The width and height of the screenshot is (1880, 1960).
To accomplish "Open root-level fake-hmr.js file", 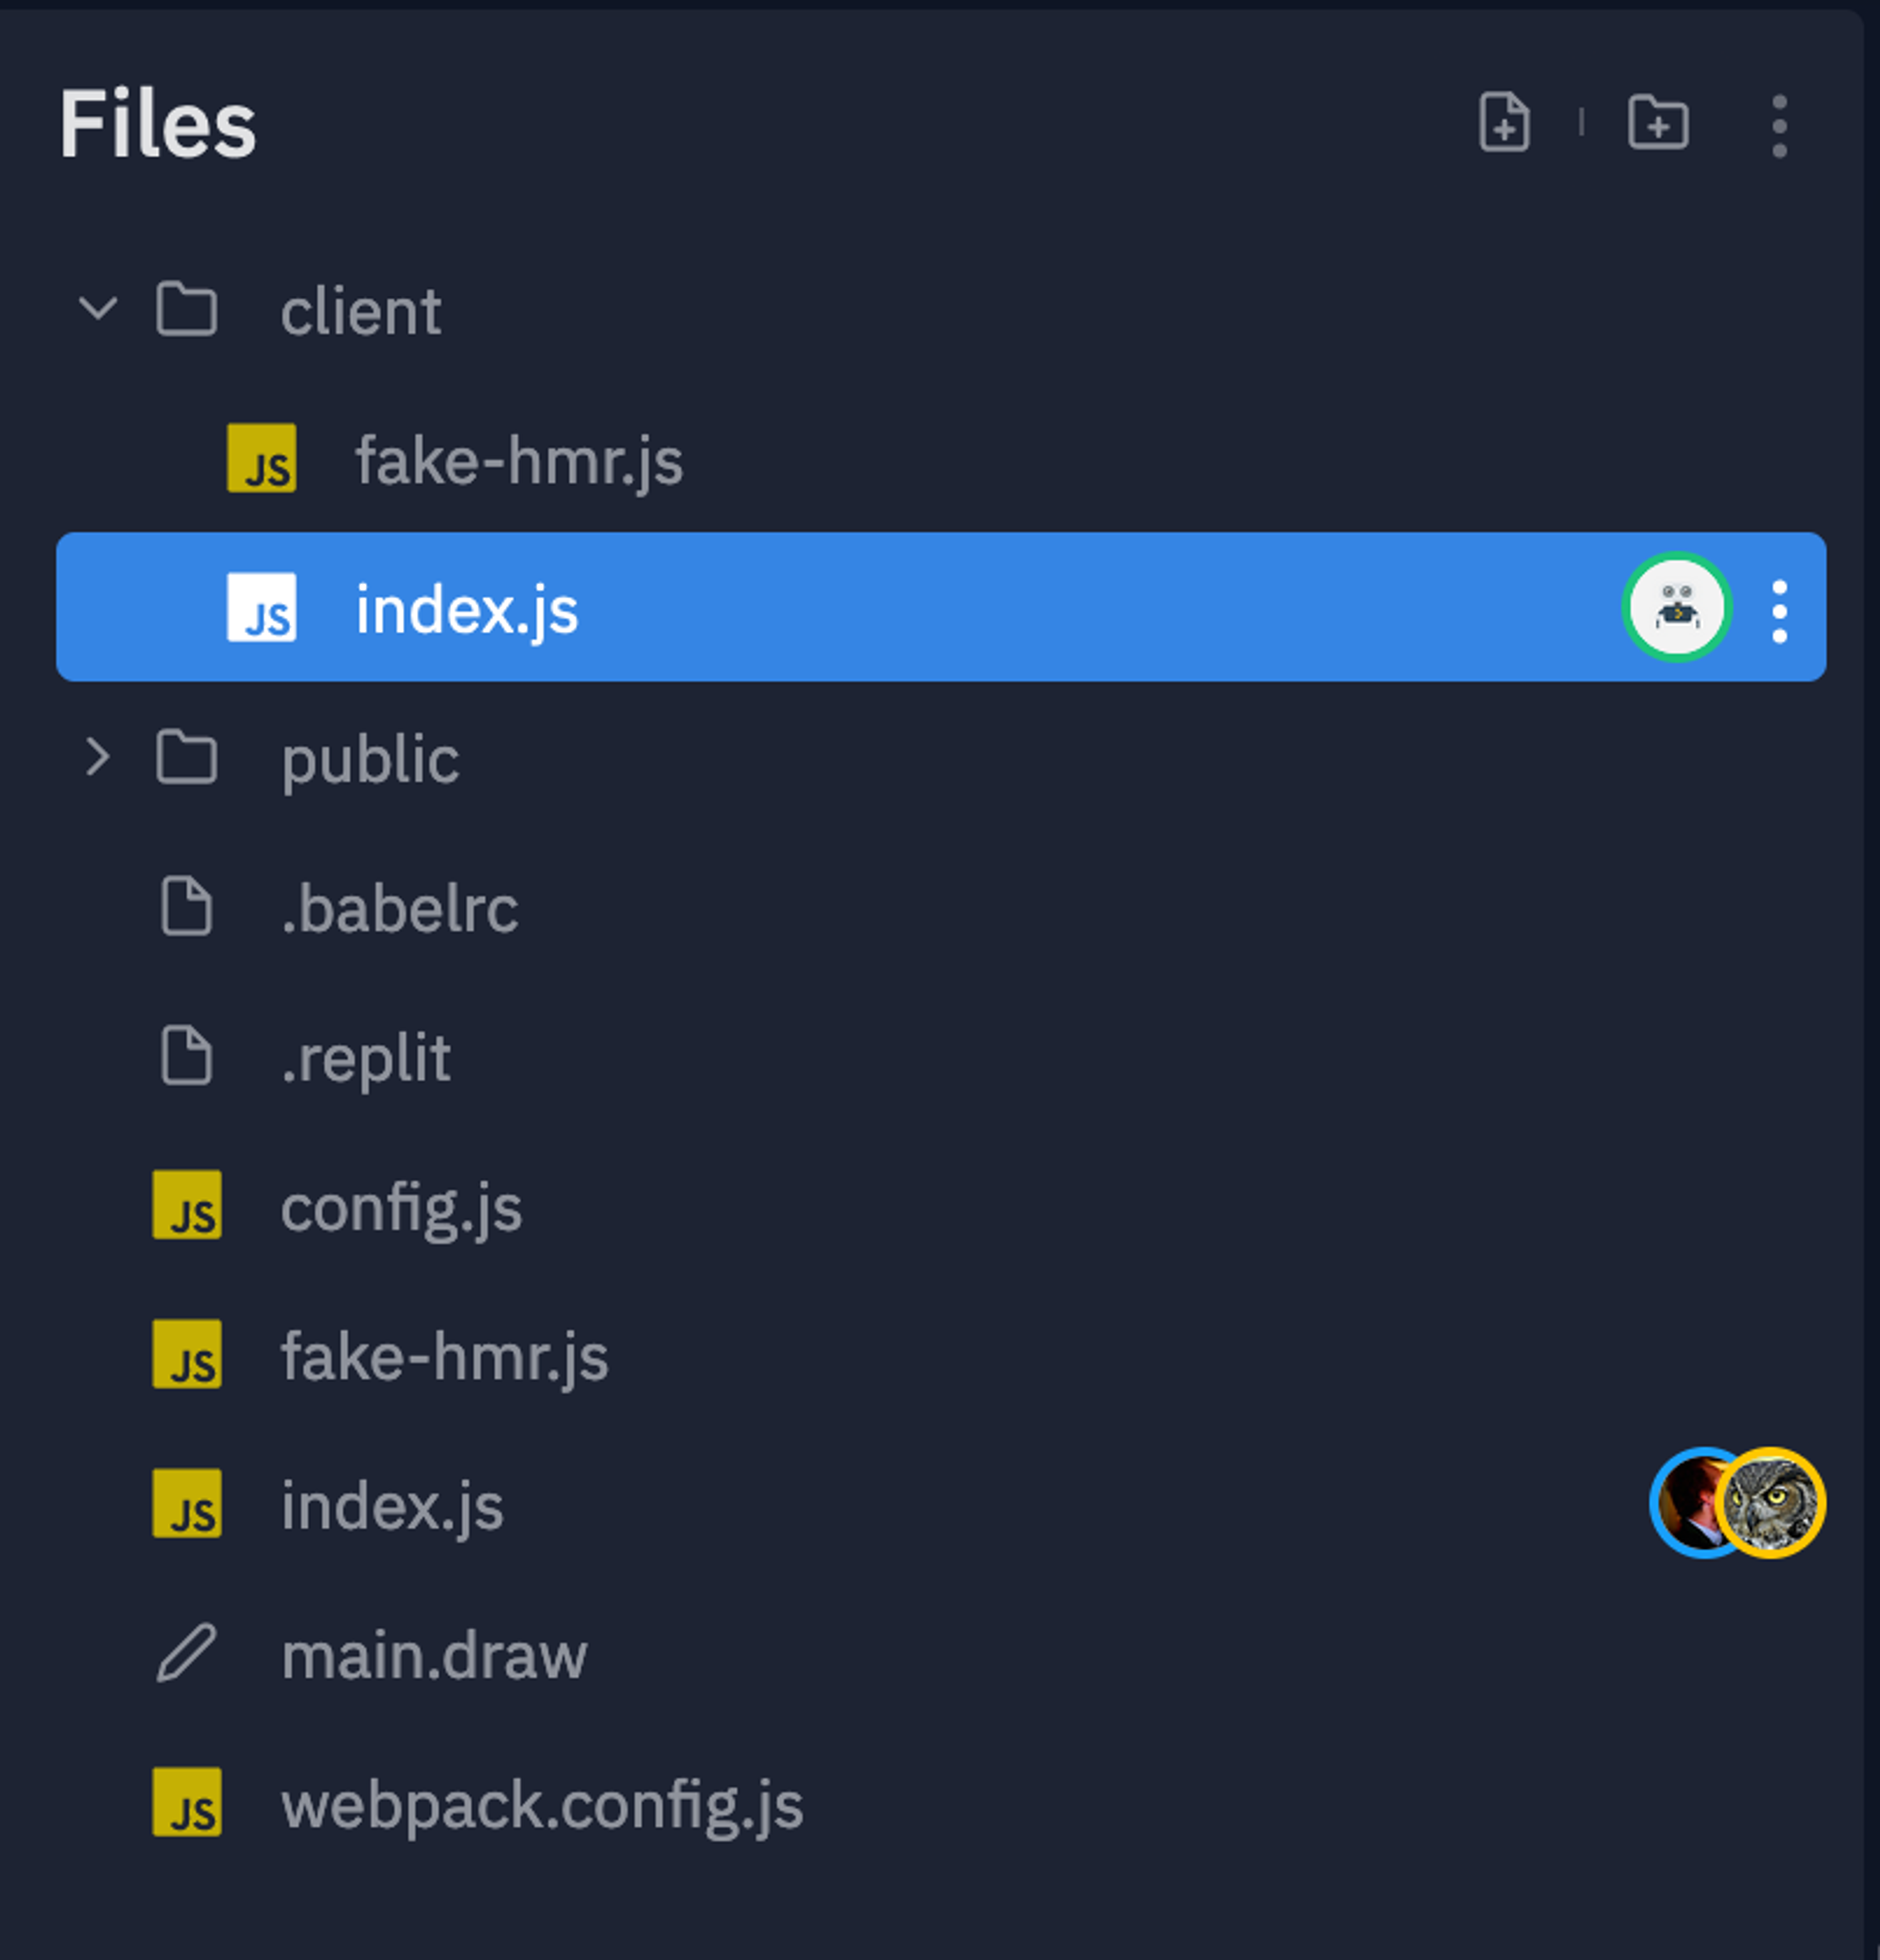I will (x=444, y=1357).
